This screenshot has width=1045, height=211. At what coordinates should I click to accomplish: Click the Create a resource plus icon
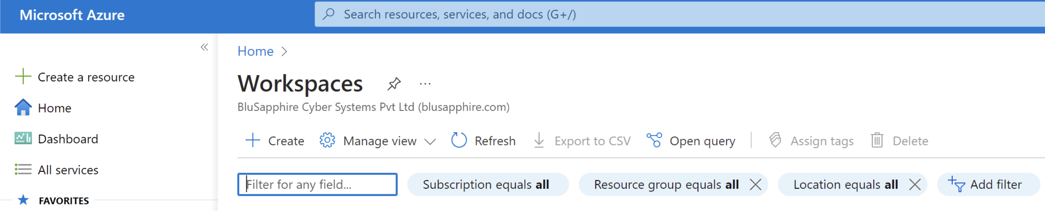pyautogui.click(x=23, y=77)
